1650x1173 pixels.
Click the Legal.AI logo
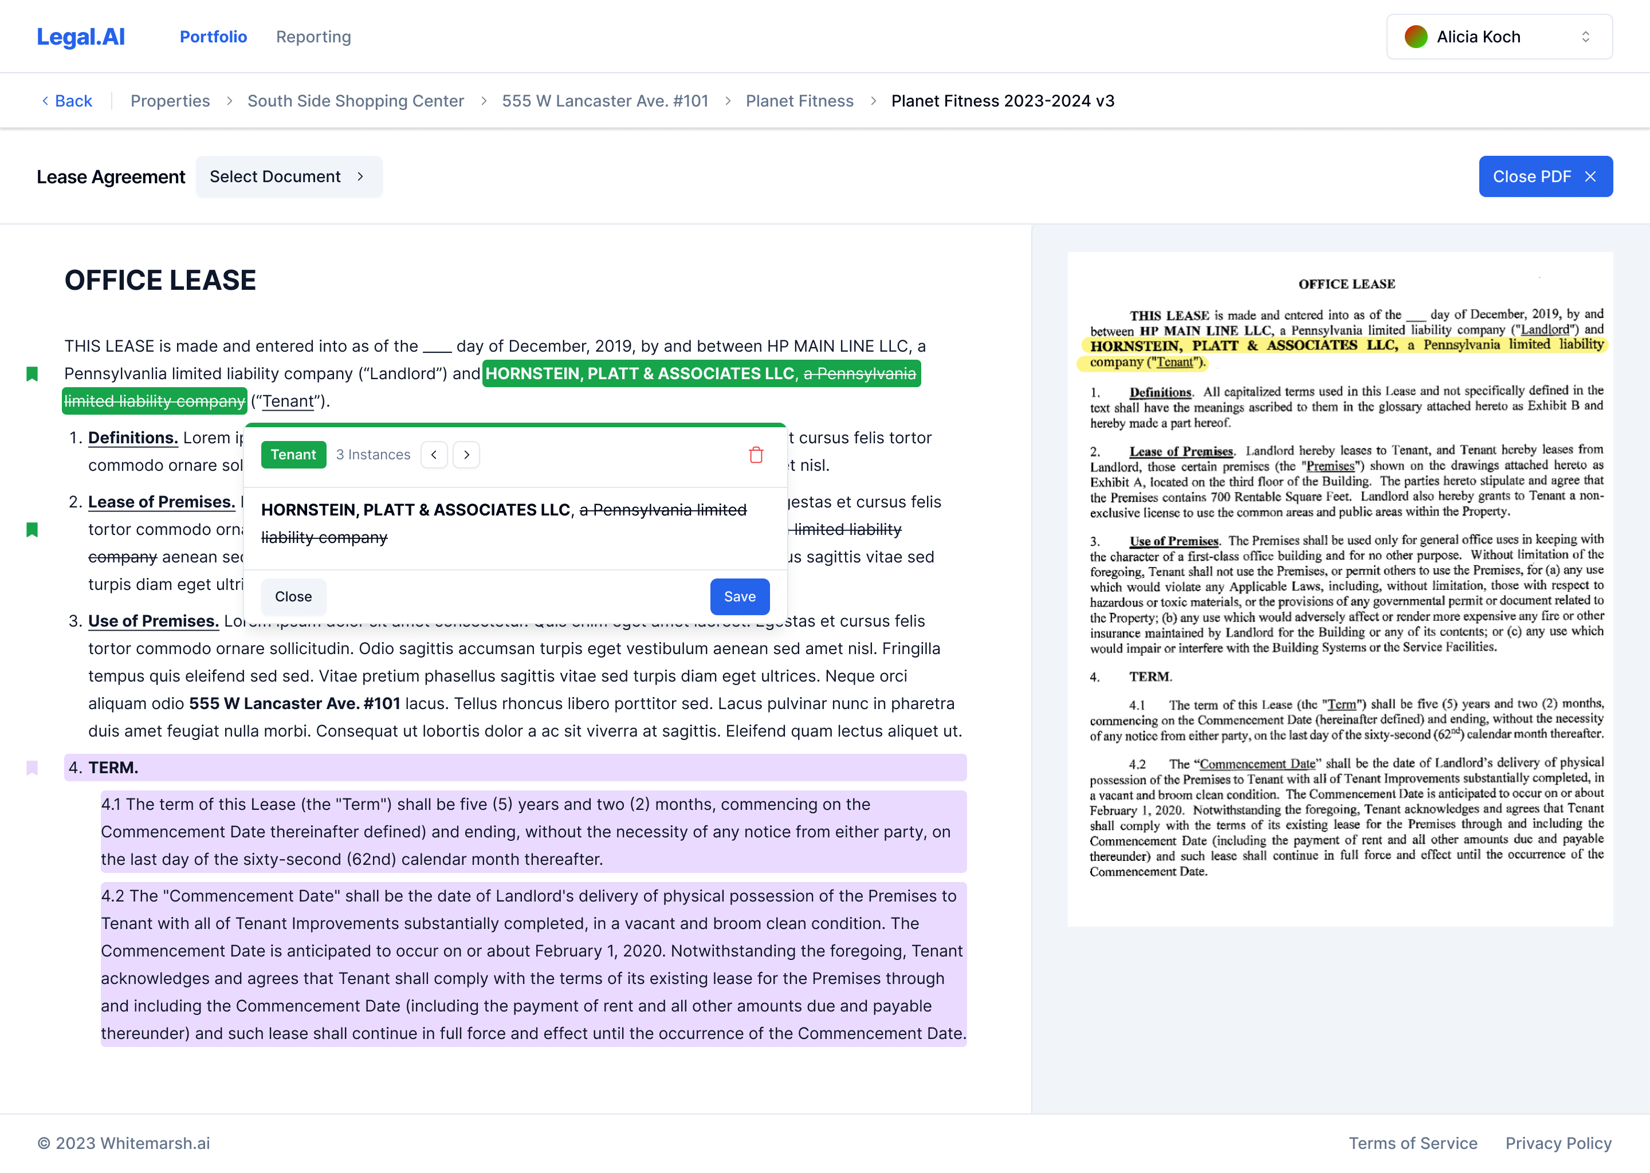click(x=81, y=37)
